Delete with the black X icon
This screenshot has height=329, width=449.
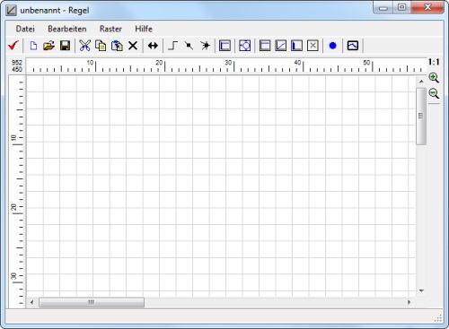tap(133, 46)
